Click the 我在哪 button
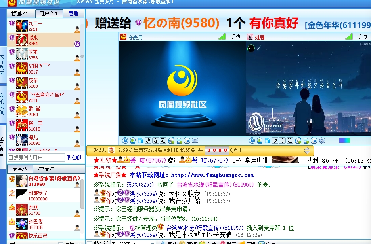This screenshot has height=244, width=371. pyautogui.click(x=74, y=157)
